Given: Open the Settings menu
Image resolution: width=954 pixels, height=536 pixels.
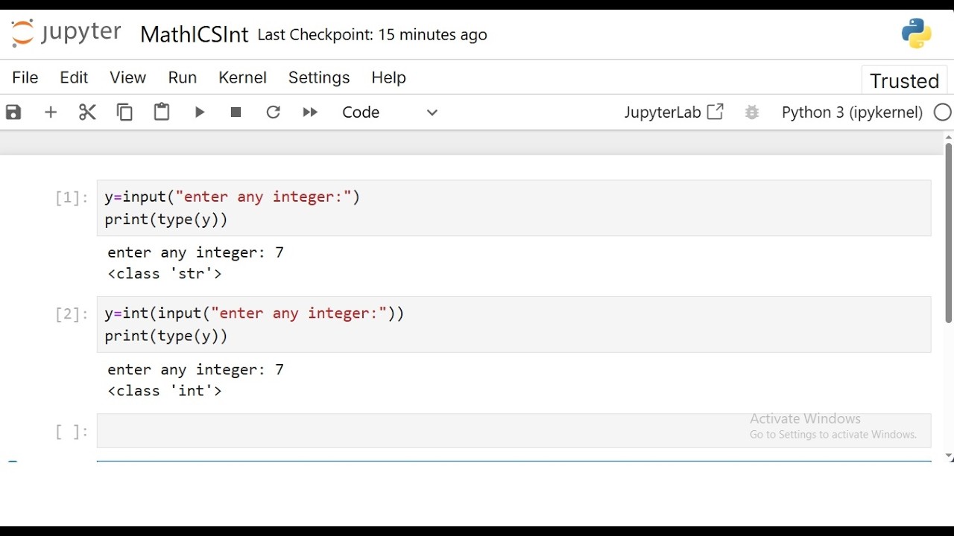Looking at the screenshot, I should 319,77.
